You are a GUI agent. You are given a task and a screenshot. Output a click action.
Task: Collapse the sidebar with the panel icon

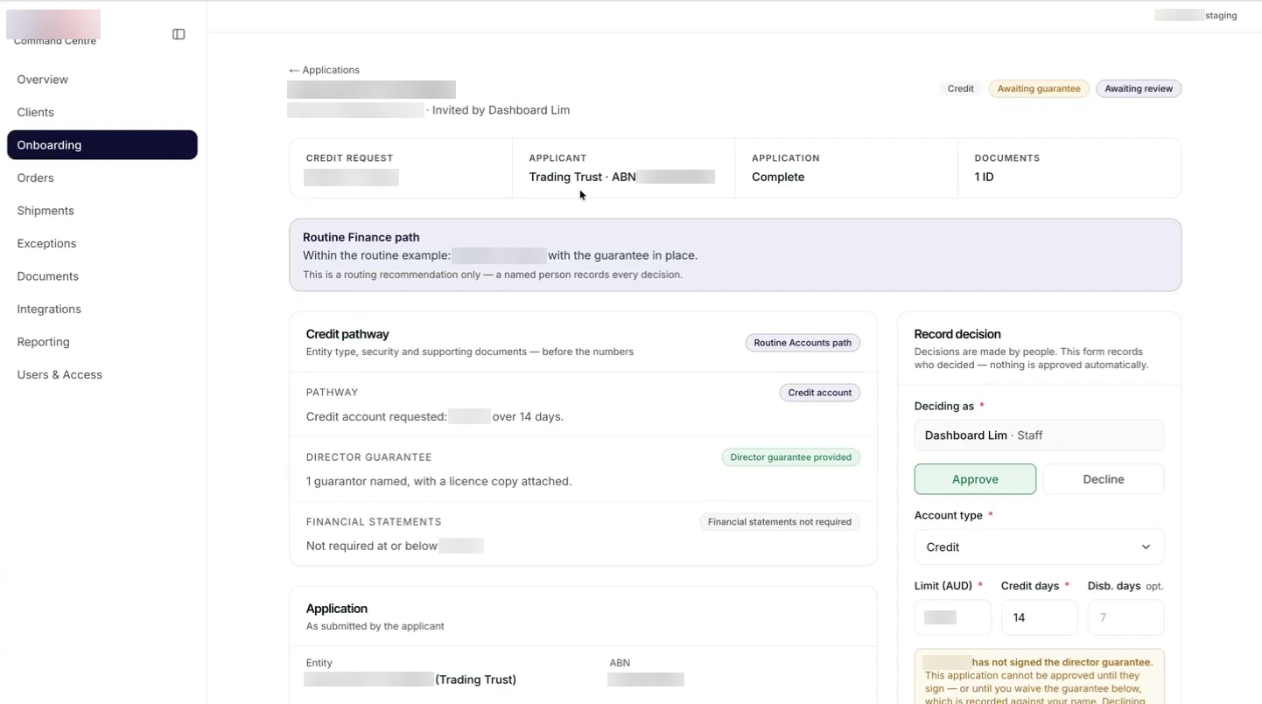[x=179, y=34]
